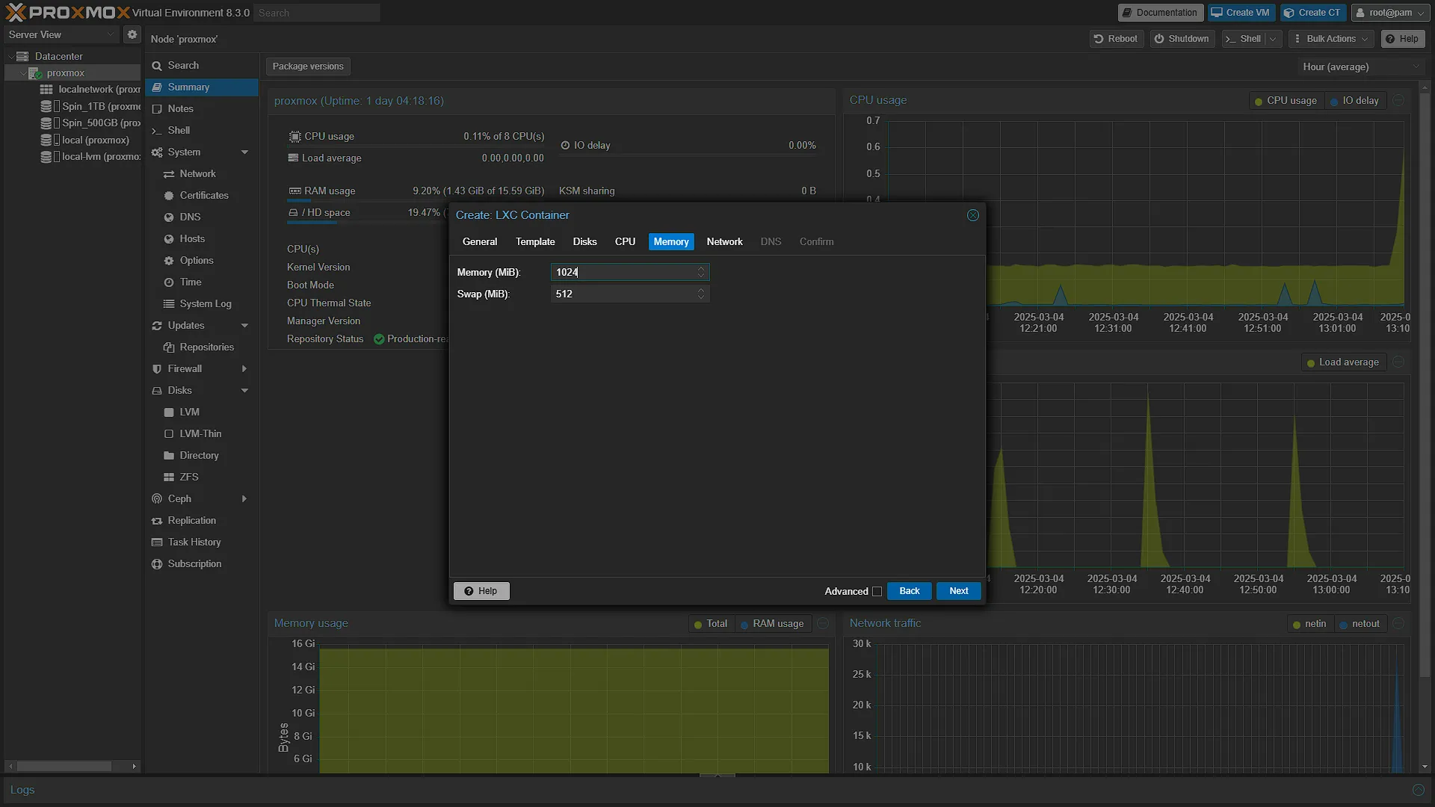
Task: Switch to the Network tab in dialog
Action: pyautogui.click(x=724, y=241)
